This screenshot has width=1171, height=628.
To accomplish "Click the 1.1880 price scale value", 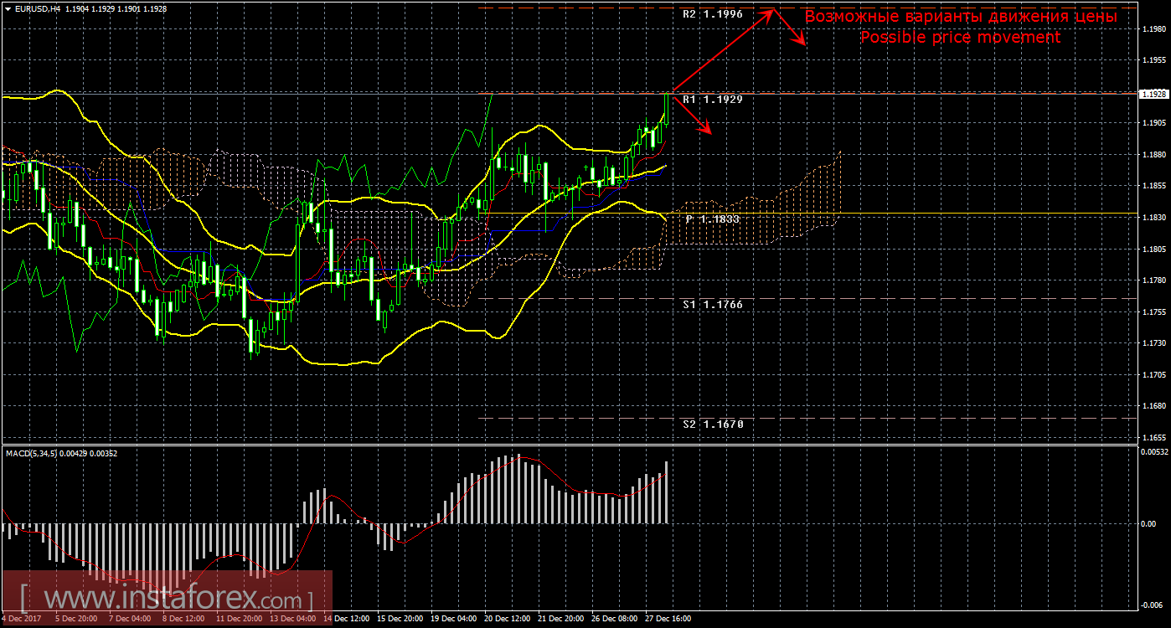I will pos(1153,155).
